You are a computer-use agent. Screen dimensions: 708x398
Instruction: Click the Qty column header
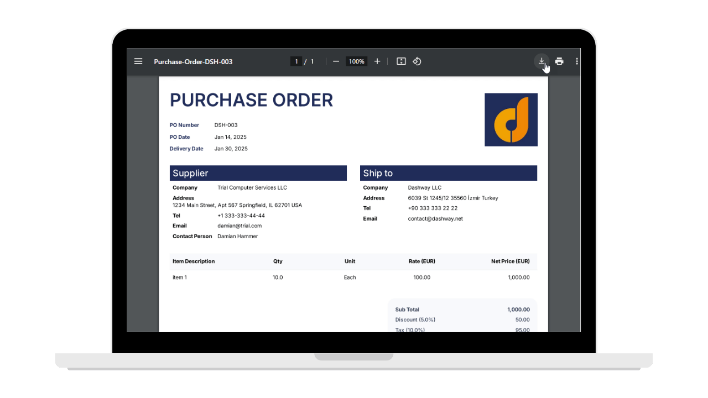click(278, 261)
